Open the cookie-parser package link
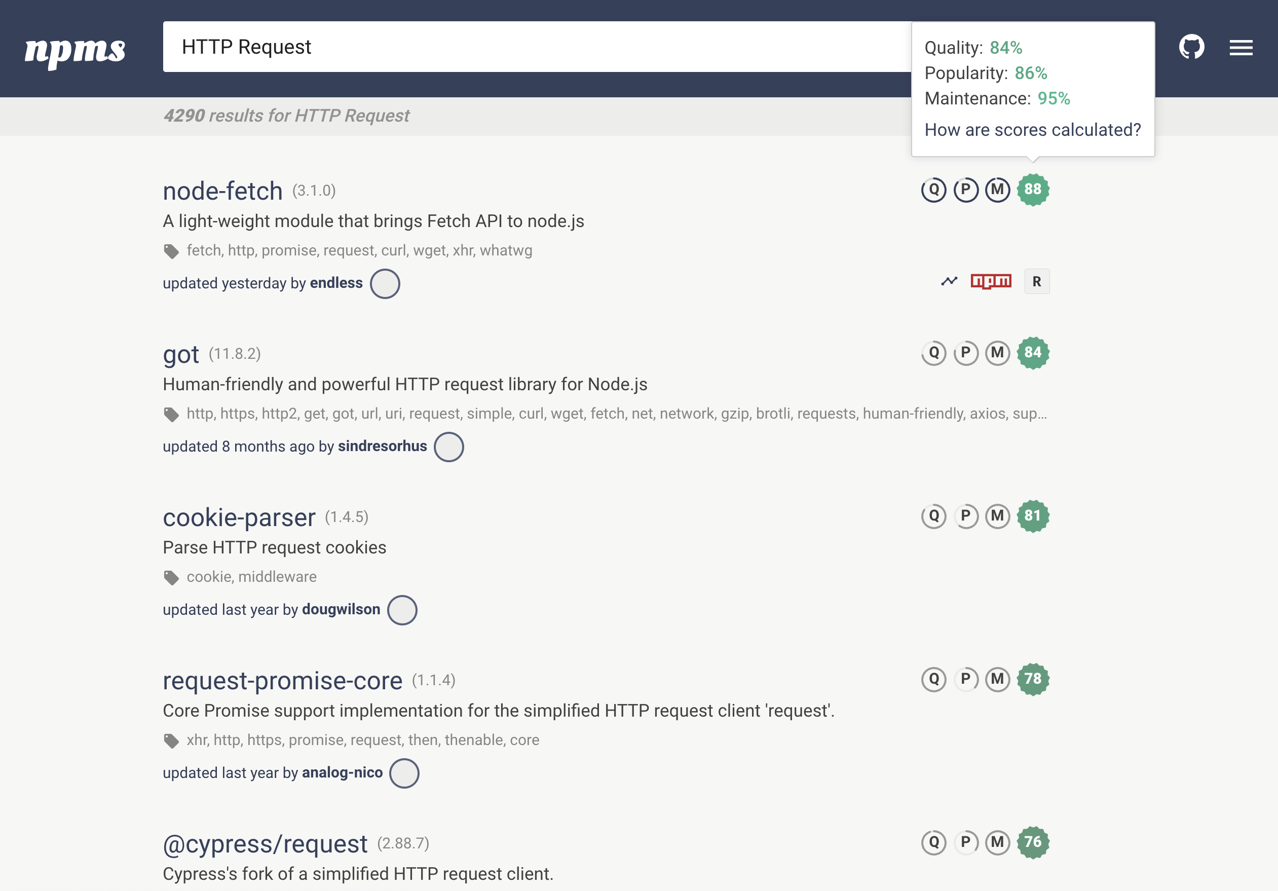Screen dimensions: 1278x891 [239, 517]
